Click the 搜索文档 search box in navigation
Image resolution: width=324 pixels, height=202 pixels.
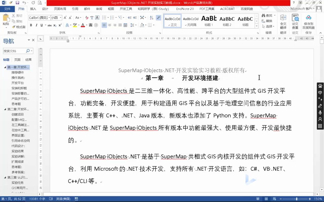[x=18, y=51]
